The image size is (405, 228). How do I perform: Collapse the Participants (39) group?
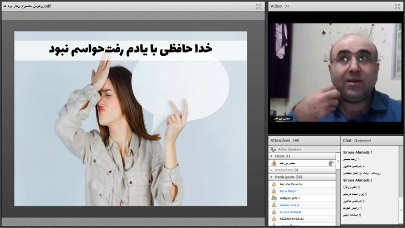272,177
